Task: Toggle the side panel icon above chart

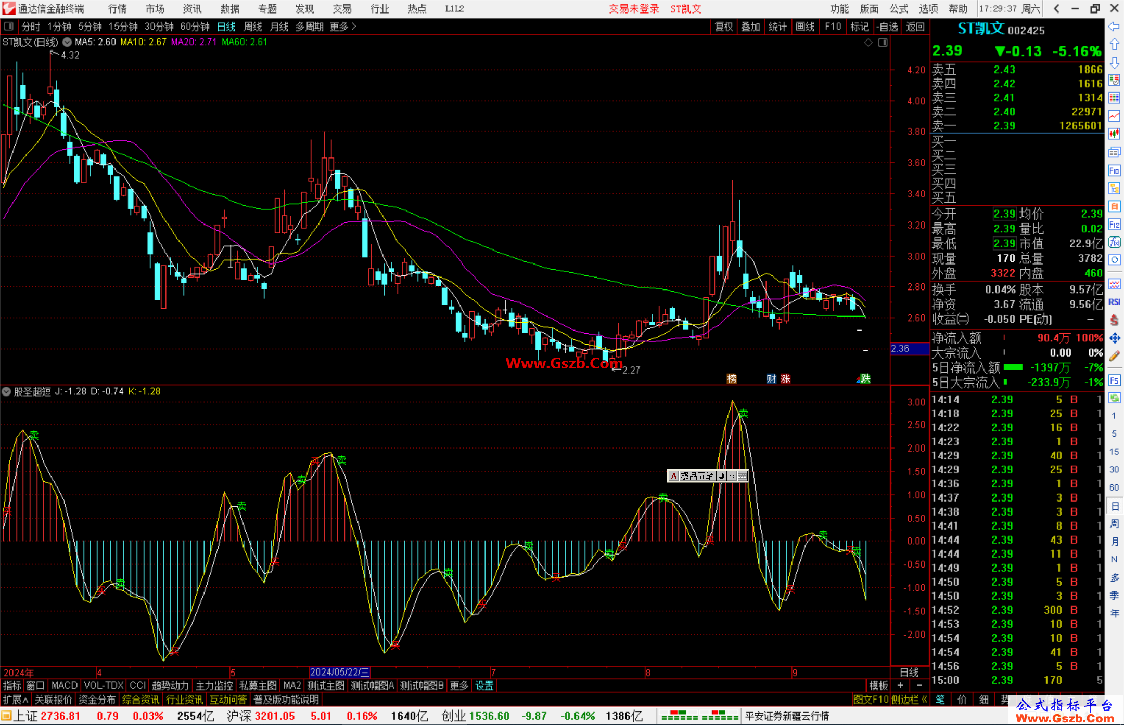Action: pyautogui.click(x=883, y=43)
